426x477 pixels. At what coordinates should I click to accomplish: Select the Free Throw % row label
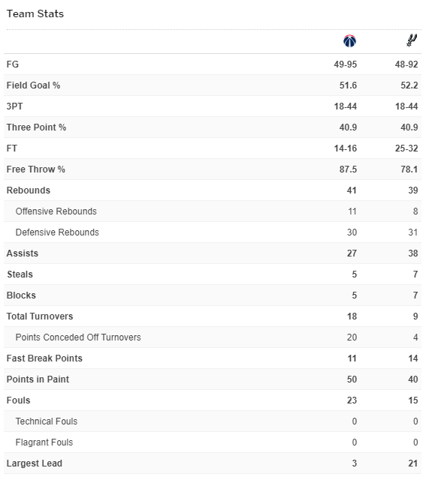[35, 169]
